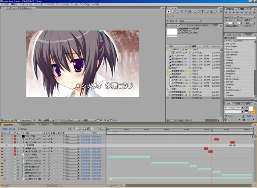Image resolution: width=257 pixels, height=188 pixels.
Task: Hide layer 1 Black Solid eye toggle
Action: point(2,136)
